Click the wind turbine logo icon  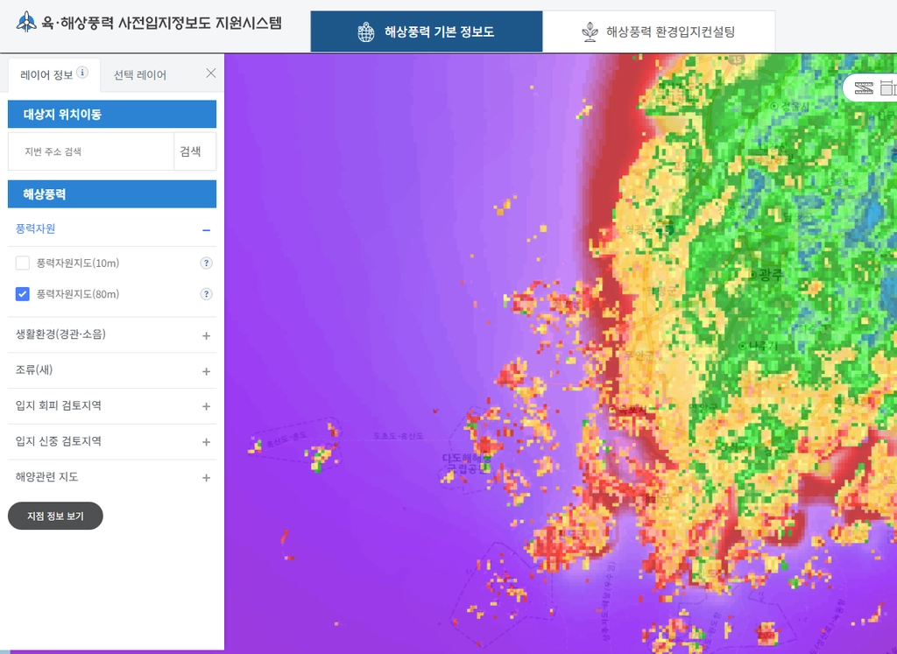(25, 22)
